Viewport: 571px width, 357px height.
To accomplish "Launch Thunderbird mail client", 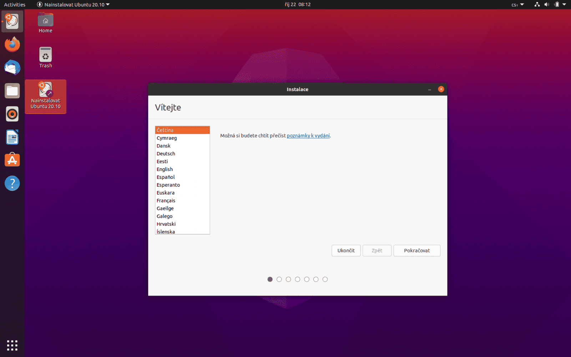I will click(x=12, y=67).
